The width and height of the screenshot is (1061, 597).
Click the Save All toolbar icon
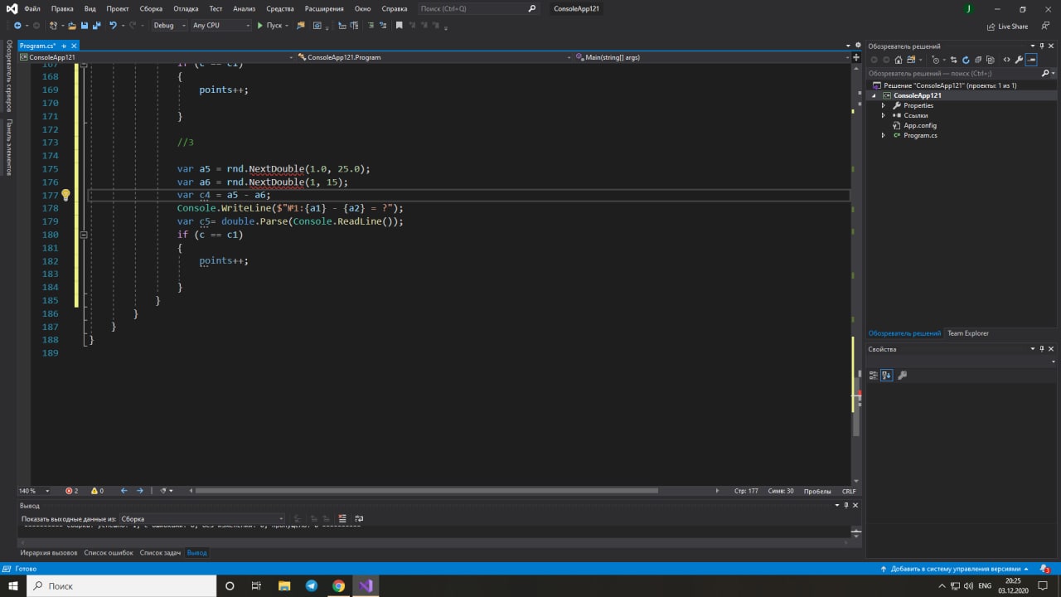pyautogui.click(x=97, y=26)
